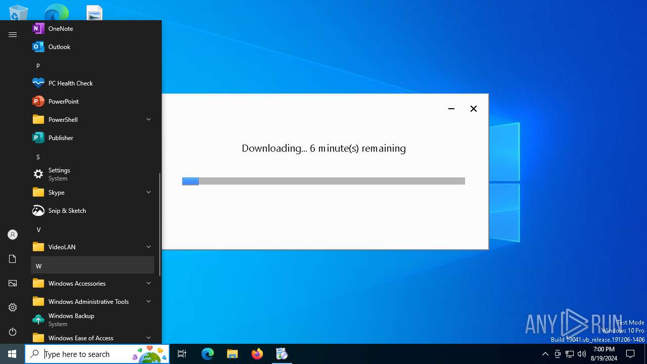Open Windows Backup app
The image size is (647, 364).
pos(93,320)
